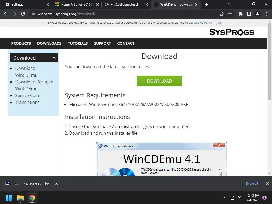
Task: Open the Translations link
Action: click(27, 102)
